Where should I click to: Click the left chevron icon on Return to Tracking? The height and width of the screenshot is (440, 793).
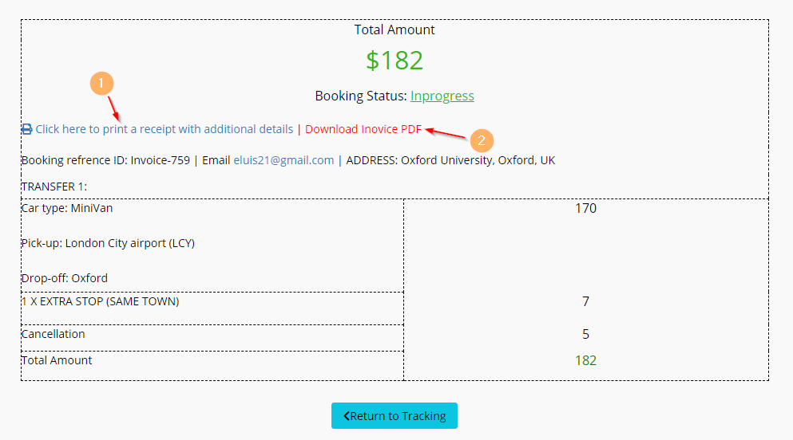pyautogui.click(x=346, y=416)
